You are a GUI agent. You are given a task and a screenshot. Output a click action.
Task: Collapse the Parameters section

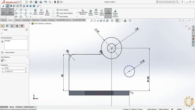tap(27, 65)
